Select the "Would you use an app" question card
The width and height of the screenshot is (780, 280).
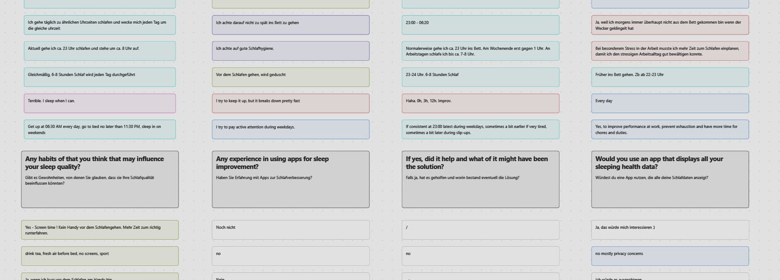[669, 179]
